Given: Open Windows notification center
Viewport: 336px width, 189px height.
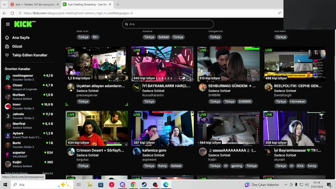Looking at the screenshot, I should [x=329, y=185].
